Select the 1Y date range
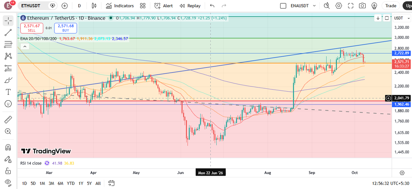This screenshot has height=189, width=412. (x=81, y=183)
